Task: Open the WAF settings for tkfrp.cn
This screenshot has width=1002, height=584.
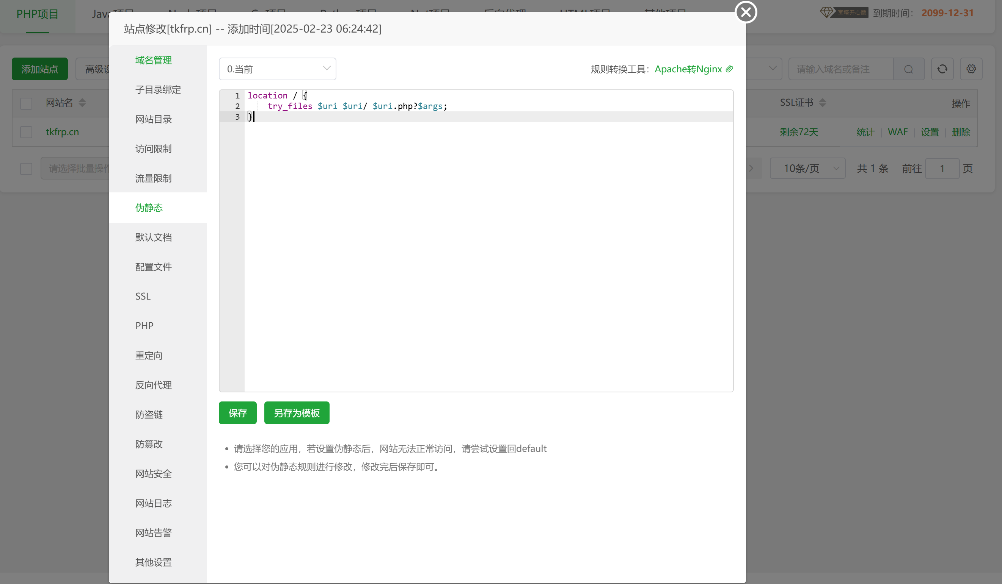Action: click(898, 132)
